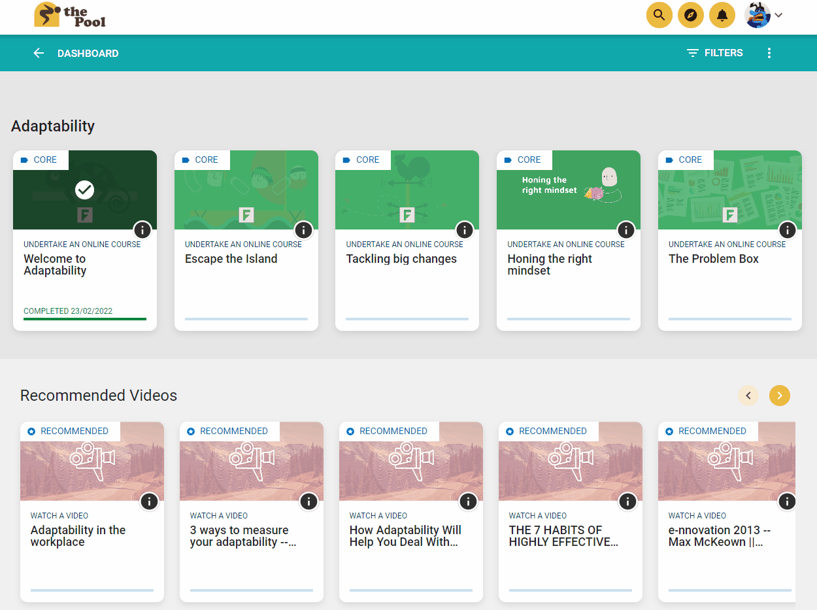Open notifications via the bell icon
Image resolution: width=817 pixels, height=610 pixels.
pyautogui.click(x=722, y=14)
